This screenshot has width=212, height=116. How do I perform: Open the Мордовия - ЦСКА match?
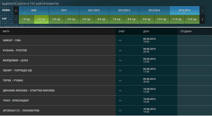(15, 60)
